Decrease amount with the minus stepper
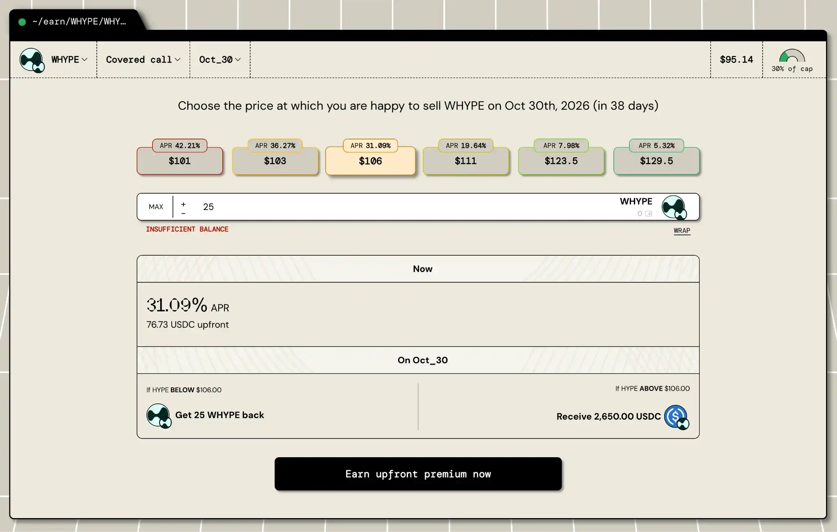Screen dimensions: 837x532 [x=184, y=213]
